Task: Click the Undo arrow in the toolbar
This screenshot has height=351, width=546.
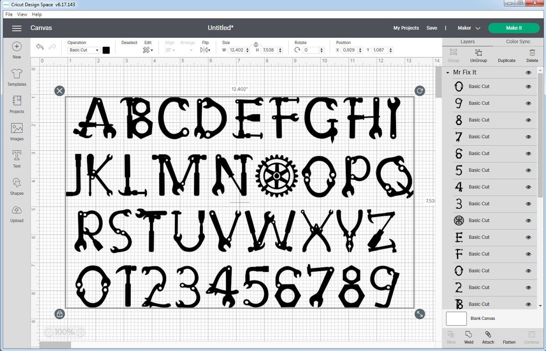Action: coord(40,47)
